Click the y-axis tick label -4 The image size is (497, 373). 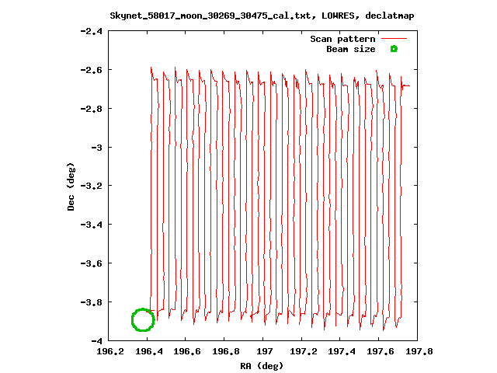96,341
